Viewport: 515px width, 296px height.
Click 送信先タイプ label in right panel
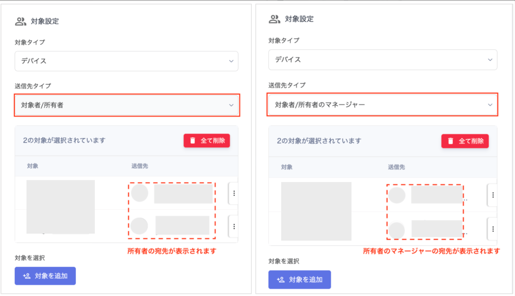[287, 85]
